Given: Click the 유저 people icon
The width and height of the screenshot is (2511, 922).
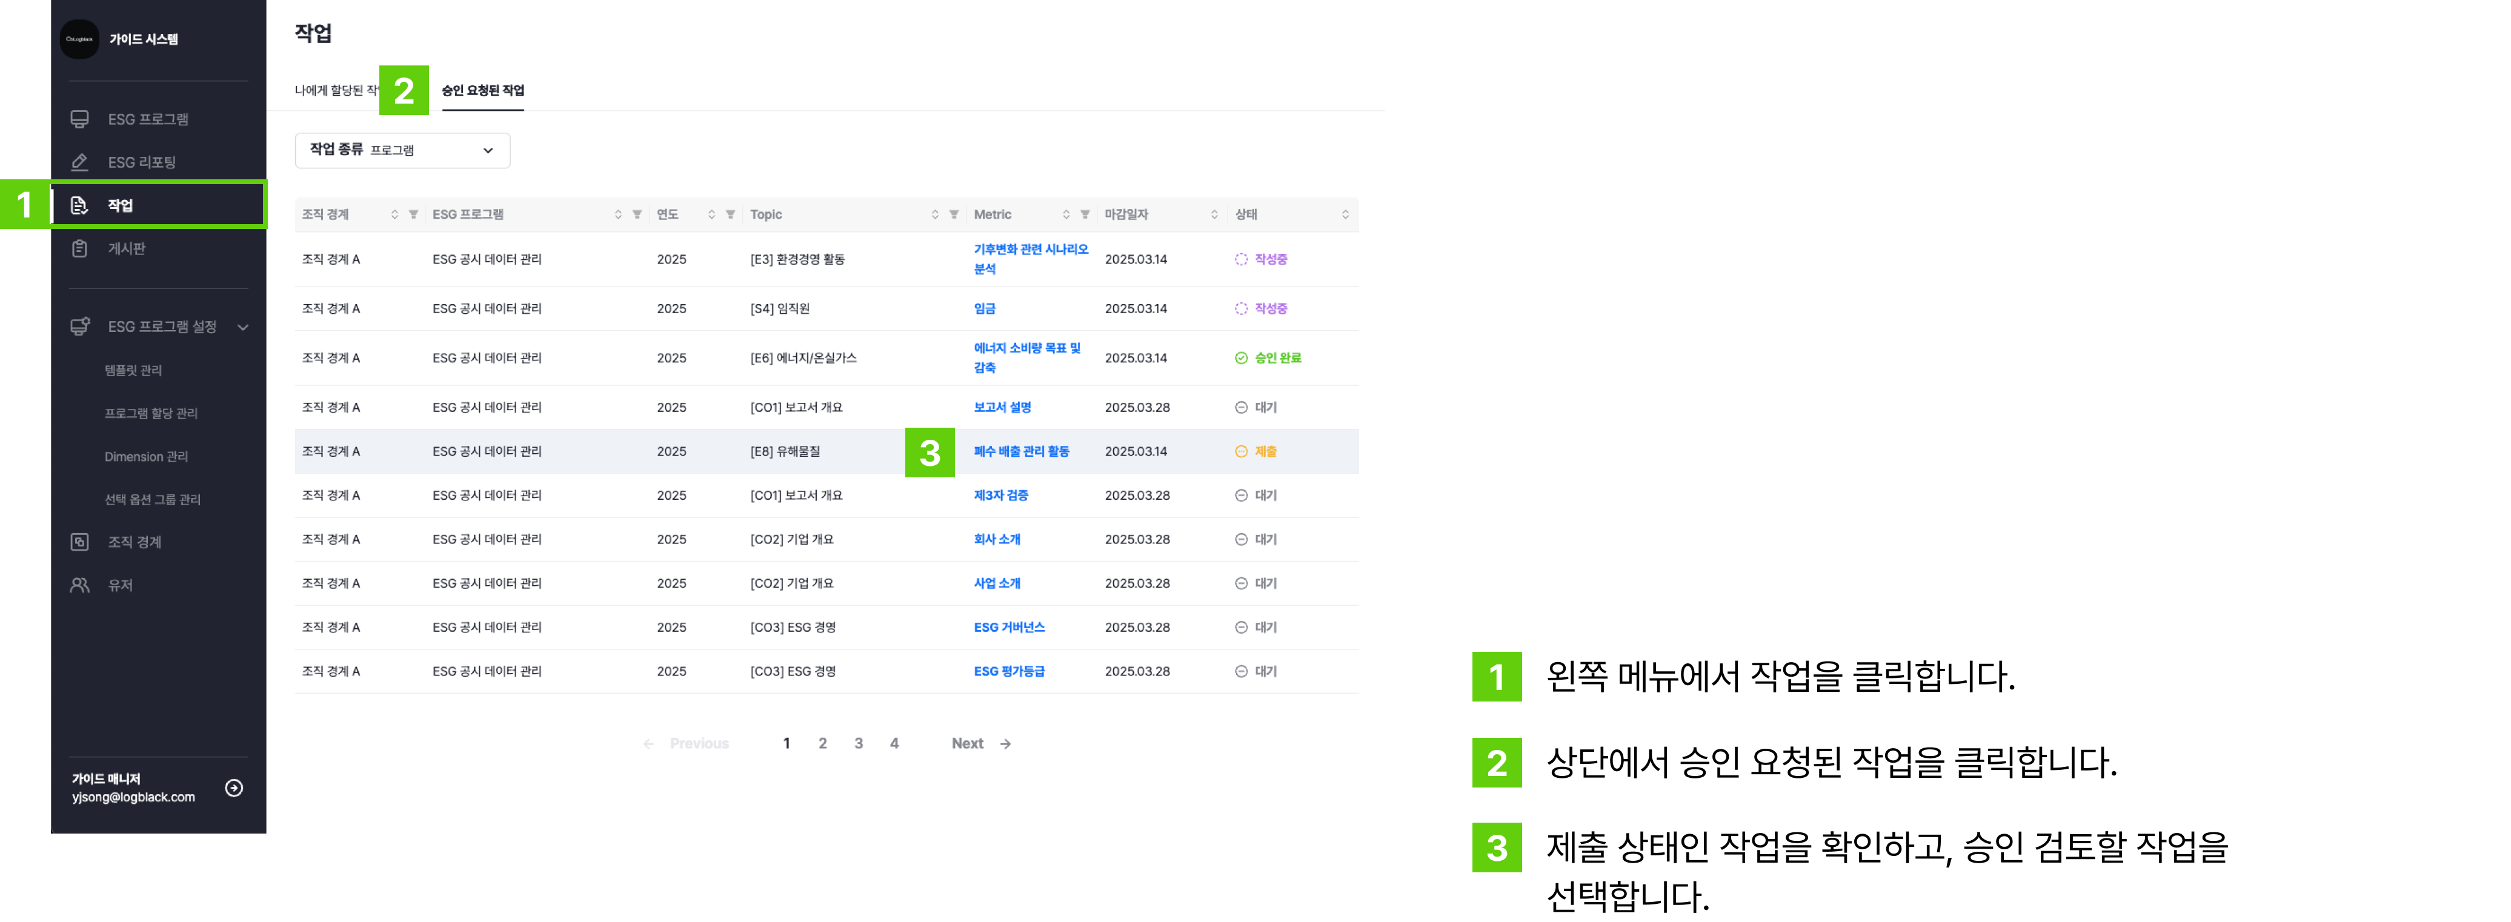Looking at the screenshot, I should point(80,585).
